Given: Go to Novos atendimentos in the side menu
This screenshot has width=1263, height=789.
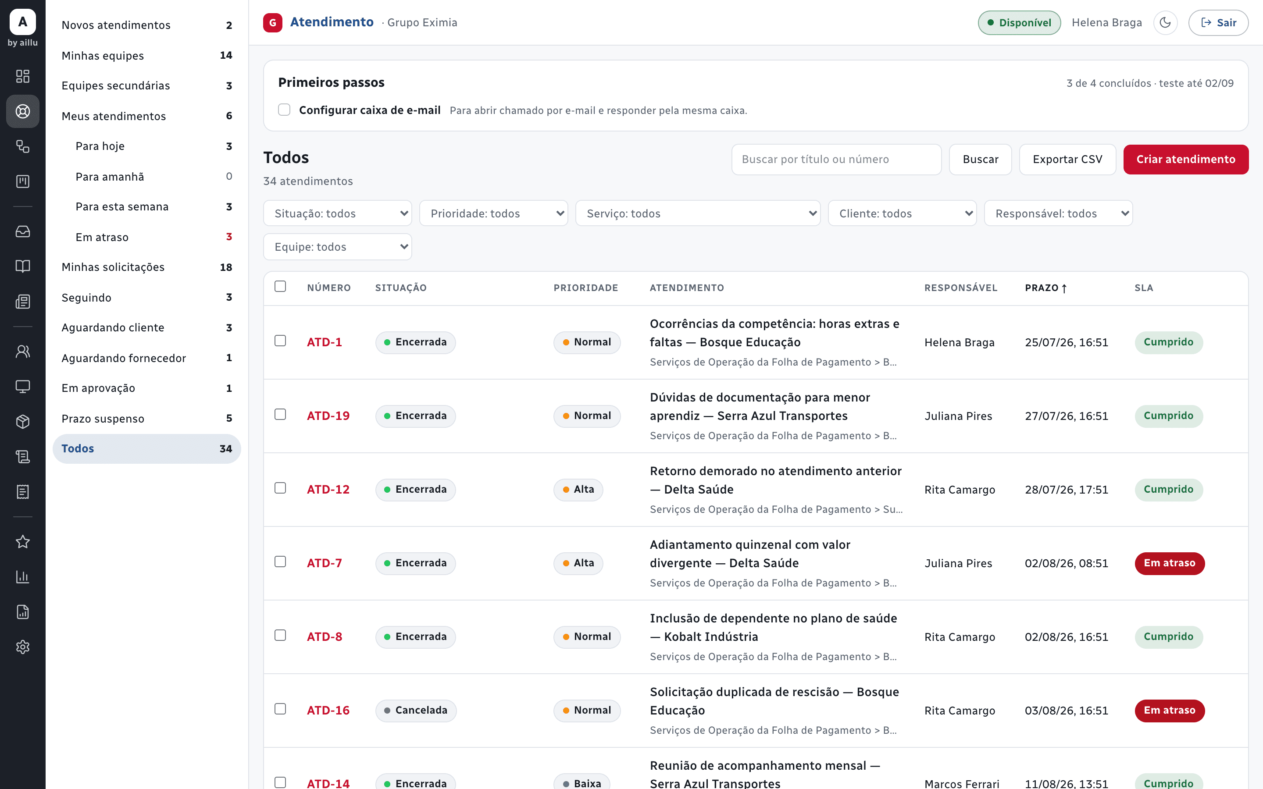Looking at the screenshot, I should pos(146,25).
